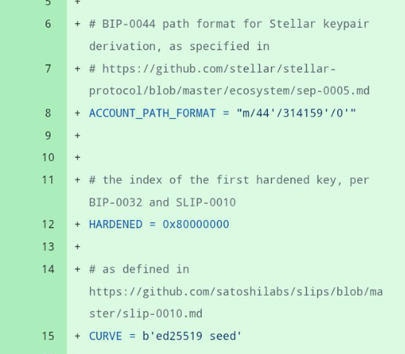This screenshot has width=405, height=354.
Task: Click the plus marker on line 10
Action: point(77,157)
